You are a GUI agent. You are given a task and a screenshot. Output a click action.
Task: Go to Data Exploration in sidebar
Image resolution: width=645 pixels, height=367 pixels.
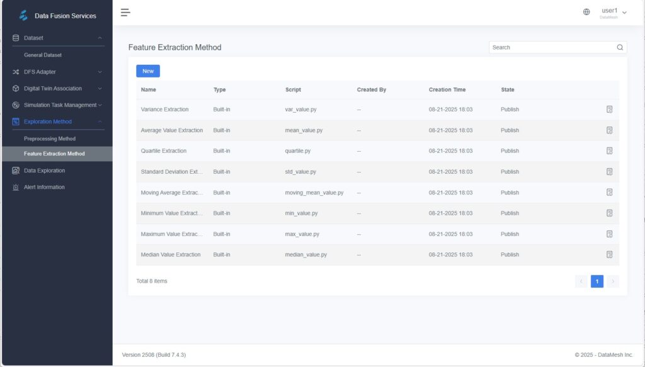[44, 171]
